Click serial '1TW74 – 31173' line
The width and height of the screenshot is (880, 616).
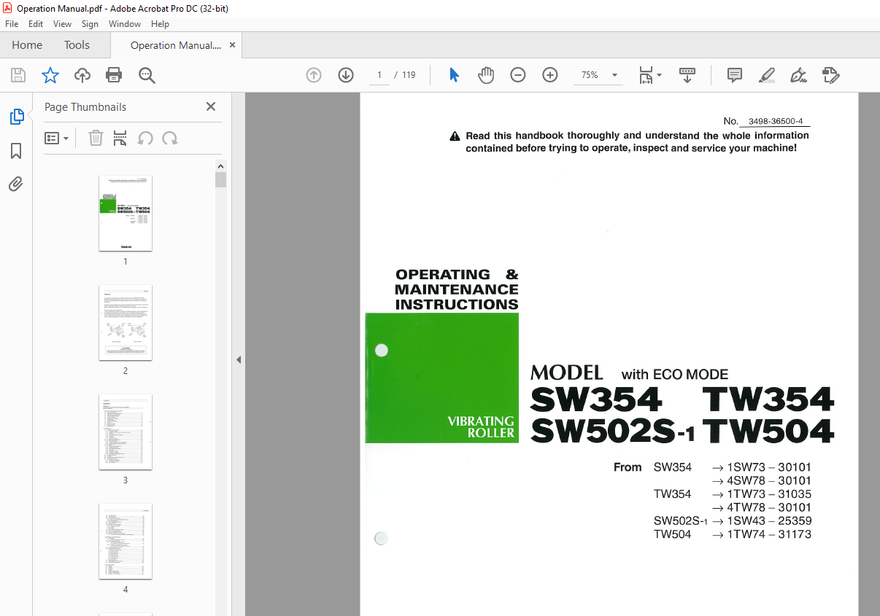tap(769, 534)
